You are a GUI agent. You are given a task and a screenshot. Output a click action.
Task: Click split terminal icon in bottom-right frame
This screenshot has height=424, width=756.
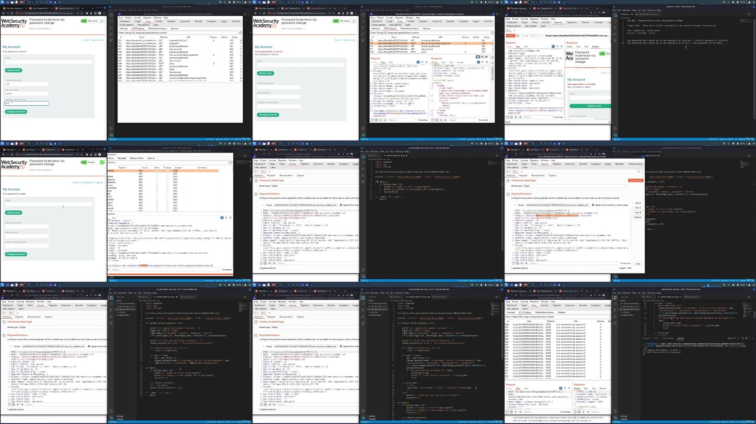[743, 338]
